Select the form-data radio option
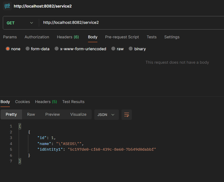Image resolution: width=224 pixels, height=182 pixels. 27,49
